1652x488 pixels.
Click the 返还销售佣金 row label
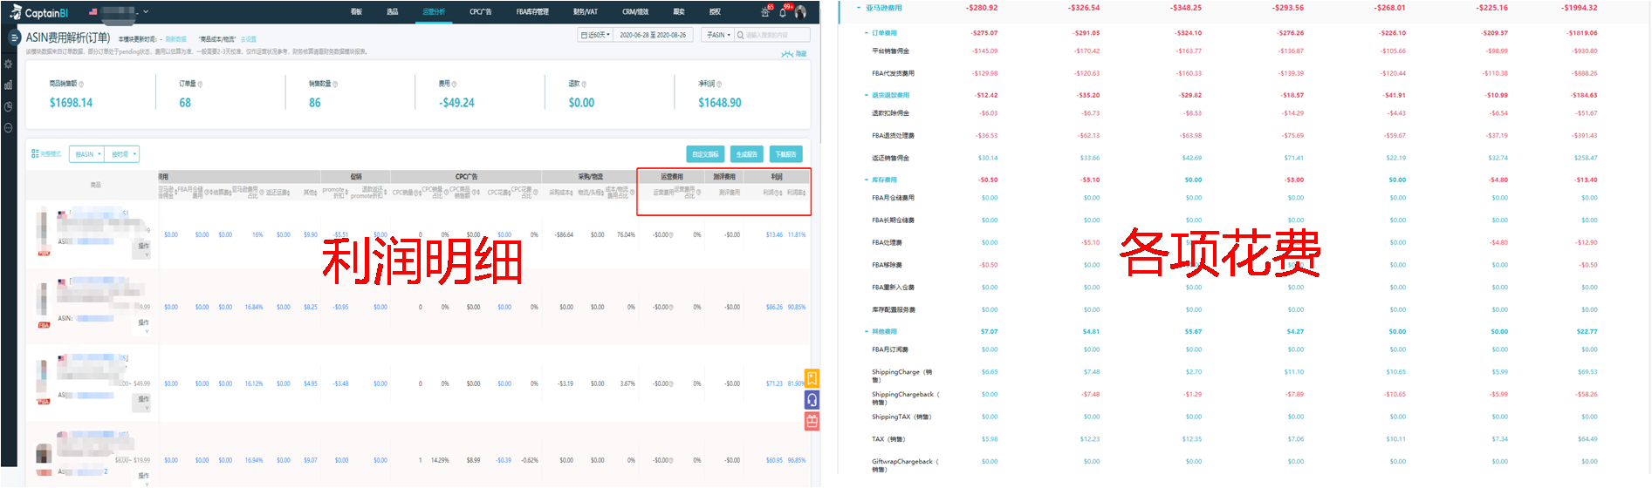tap(890, 158)
